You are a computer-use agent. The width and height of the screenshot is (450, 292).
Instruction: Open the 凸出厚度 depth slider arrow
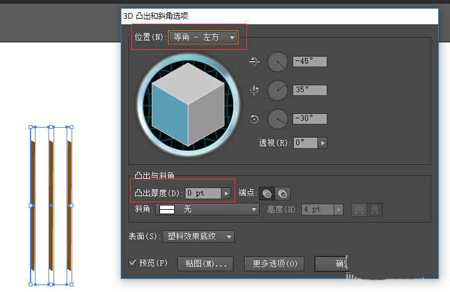click(226, 193)
